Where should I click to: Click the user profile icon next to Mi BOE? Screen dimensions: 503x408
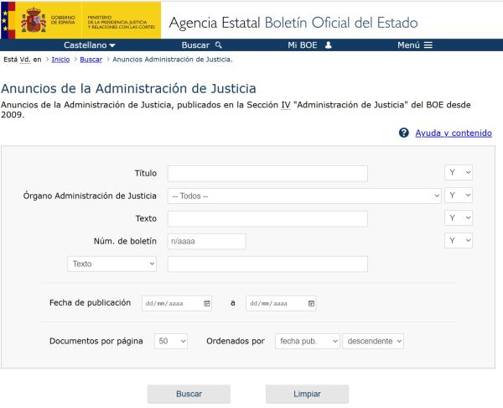coord(328,45)
